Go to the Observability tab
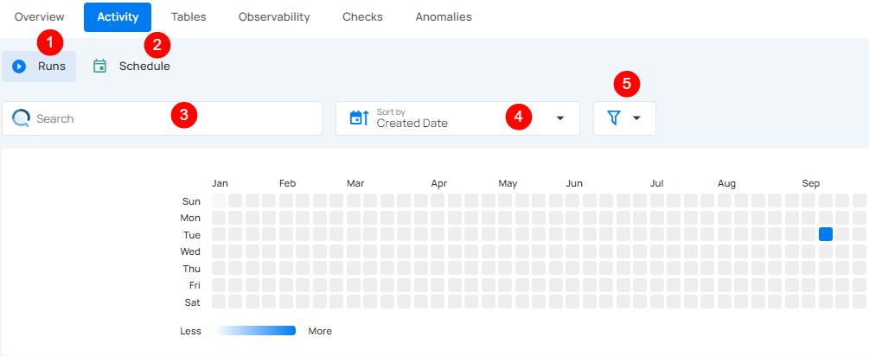 point(274,16)
